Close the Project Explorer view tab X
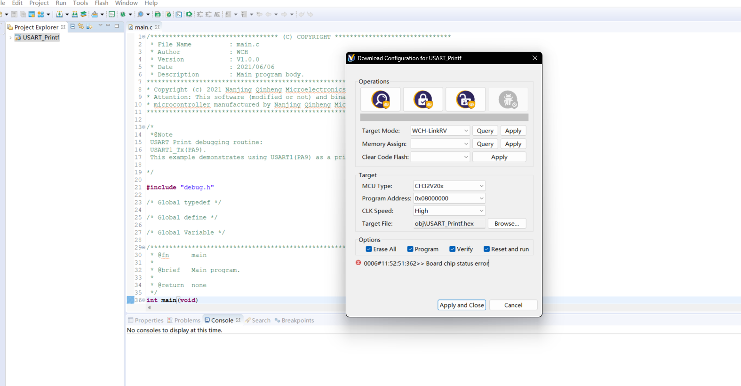This screenshot has width=741, height=386. click(x=63, y=27)
